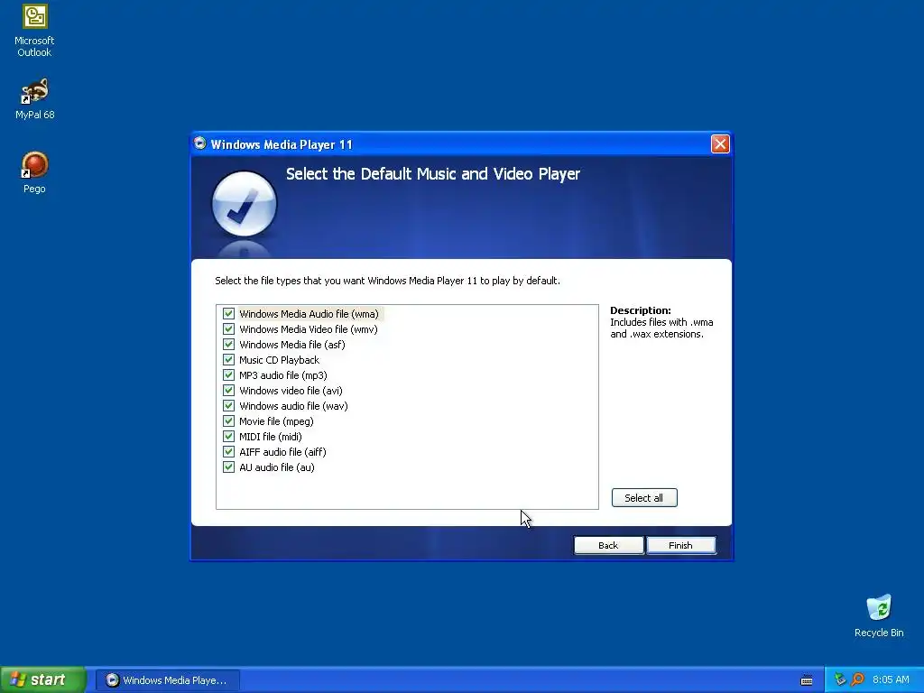Toggle the Windows video file (avi) checkbox
The width and height of the screenshot is (924, 693).
tap(228, 390)
